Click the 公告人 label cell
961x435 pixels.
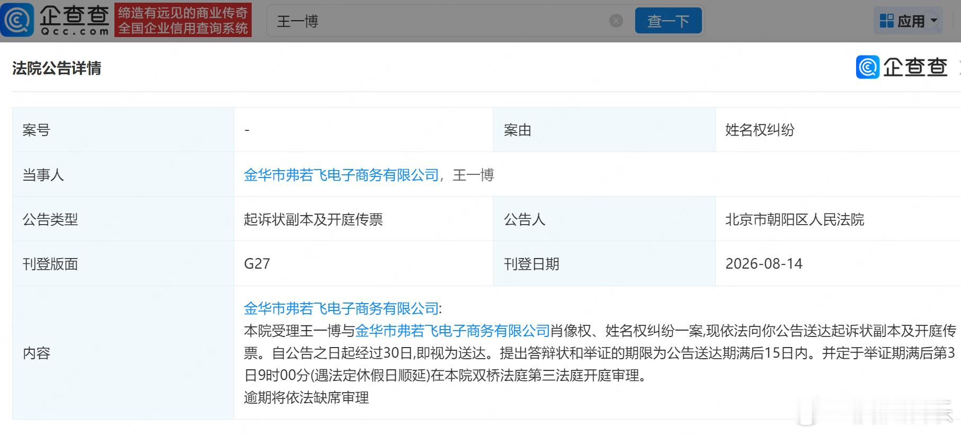[x=604, y=219]
